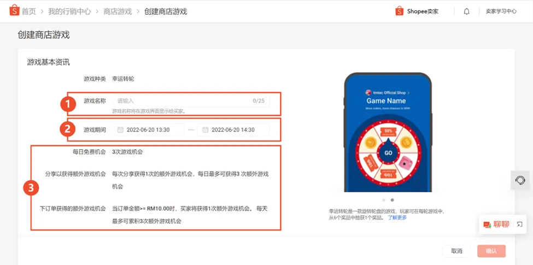The image size is (533, 265).
Task: Open the 了解更多 link
Action: pyautogui.click(x=397, y=218)
